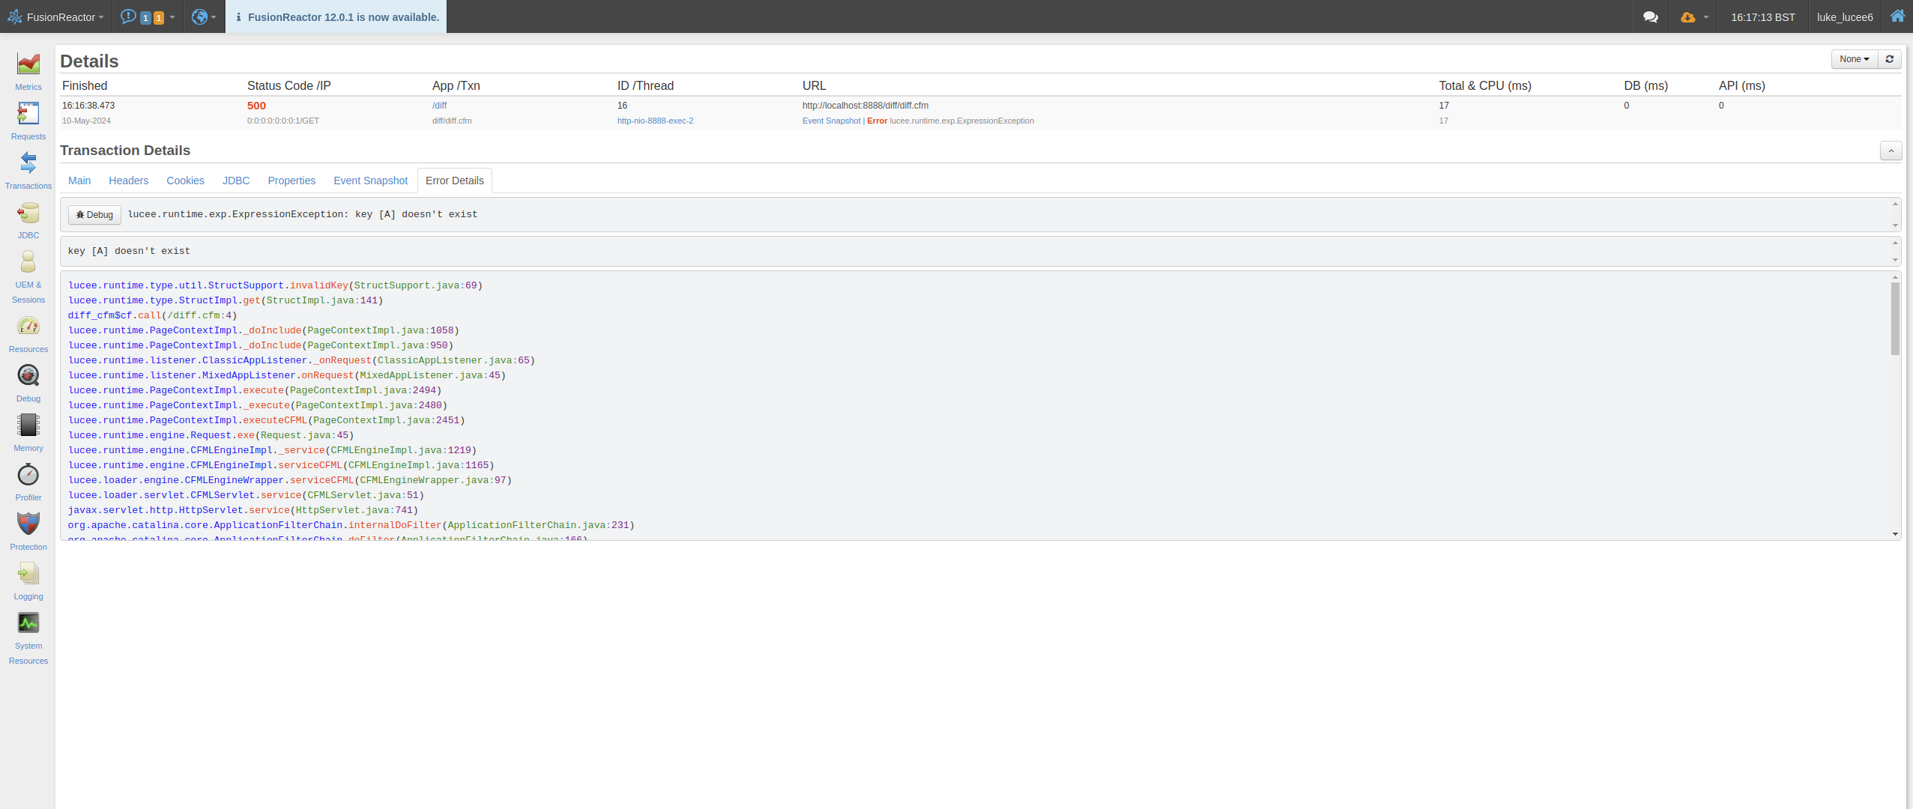Switch to the Cookies tab
Image resolution: width=1913 pixels, height=809 pixels.
click(x=185, y=181)
